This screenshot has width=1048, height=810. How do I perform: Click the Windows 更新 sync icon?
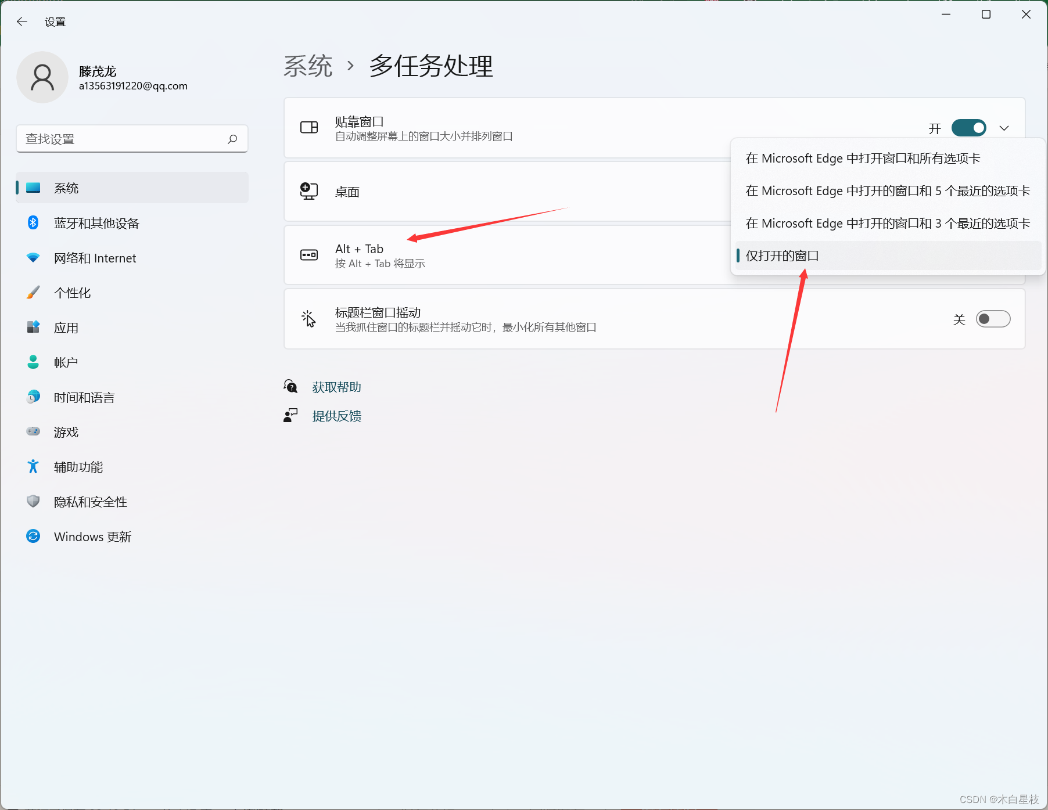(x=33, y=536)
